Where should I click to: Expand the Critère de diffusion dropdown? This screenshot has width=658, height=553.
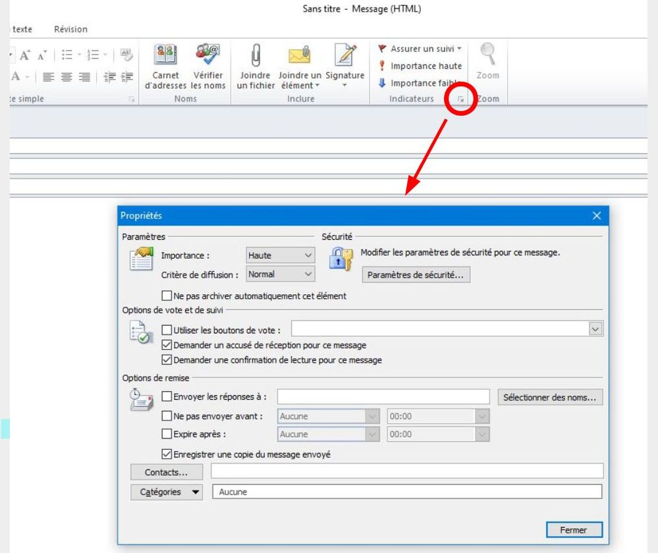tap(281, 274)
